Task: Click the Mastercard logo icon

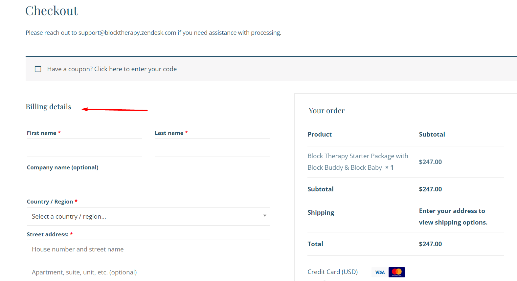Action: [x=397, y=272]
